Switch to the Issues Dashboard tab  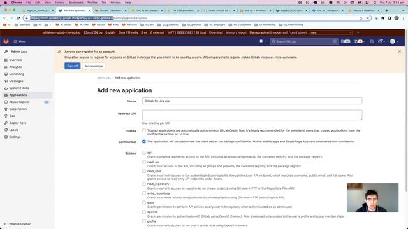click(x=111, y=10)
